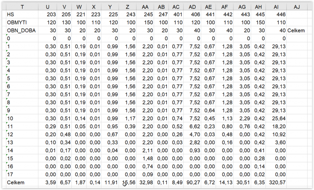Screen dimensions: 314x190
Task: Select column header AJ
Action: (x=297, y=7)
